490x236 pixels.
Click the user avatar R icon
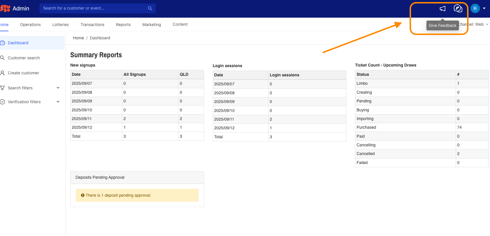[x=475, y=8]
